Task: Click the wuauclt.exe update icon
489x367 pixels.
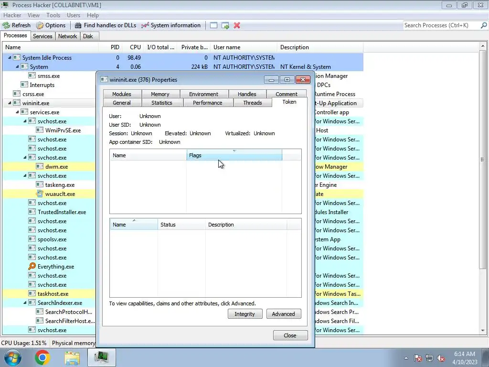Action: (x=40, y=194)
